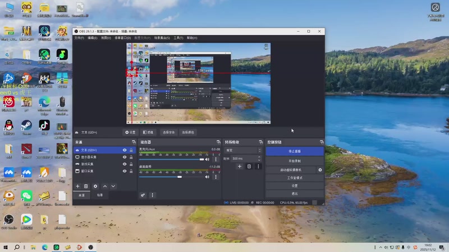The image size is (449, 252).
Task: Move the selected source down
Action: click(x=113, y=186)
